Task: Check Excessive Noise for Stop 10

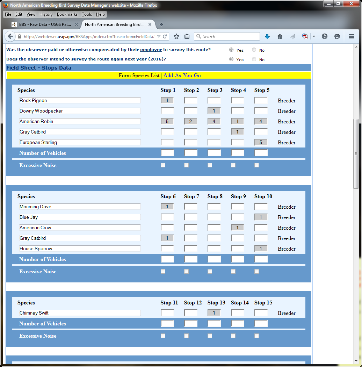Action: [257, 272]
